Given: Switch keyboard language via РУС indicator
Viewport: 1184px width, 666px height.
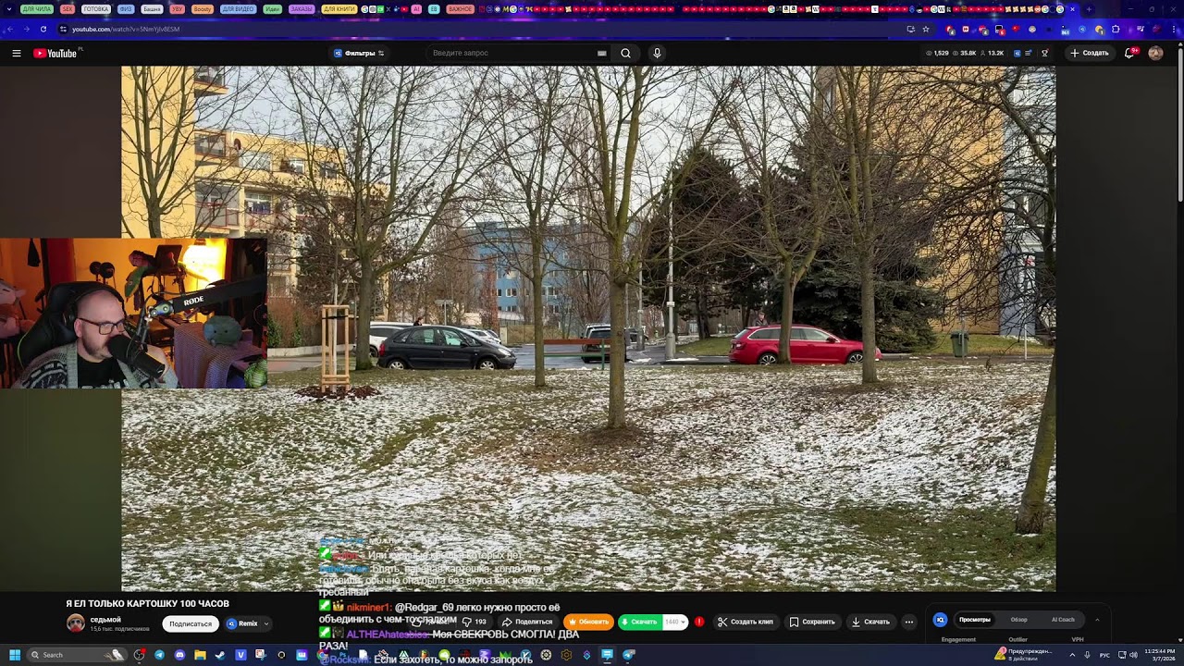Looking at the screenshot, I should click(1104, 655).
